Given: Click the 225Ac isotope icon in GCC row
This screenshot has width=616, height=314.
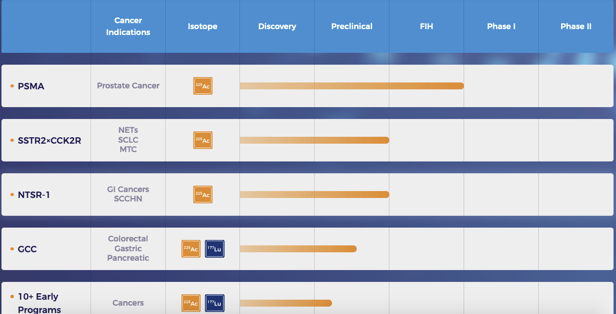Looking at the screenshot, I should tap(191, 249).
